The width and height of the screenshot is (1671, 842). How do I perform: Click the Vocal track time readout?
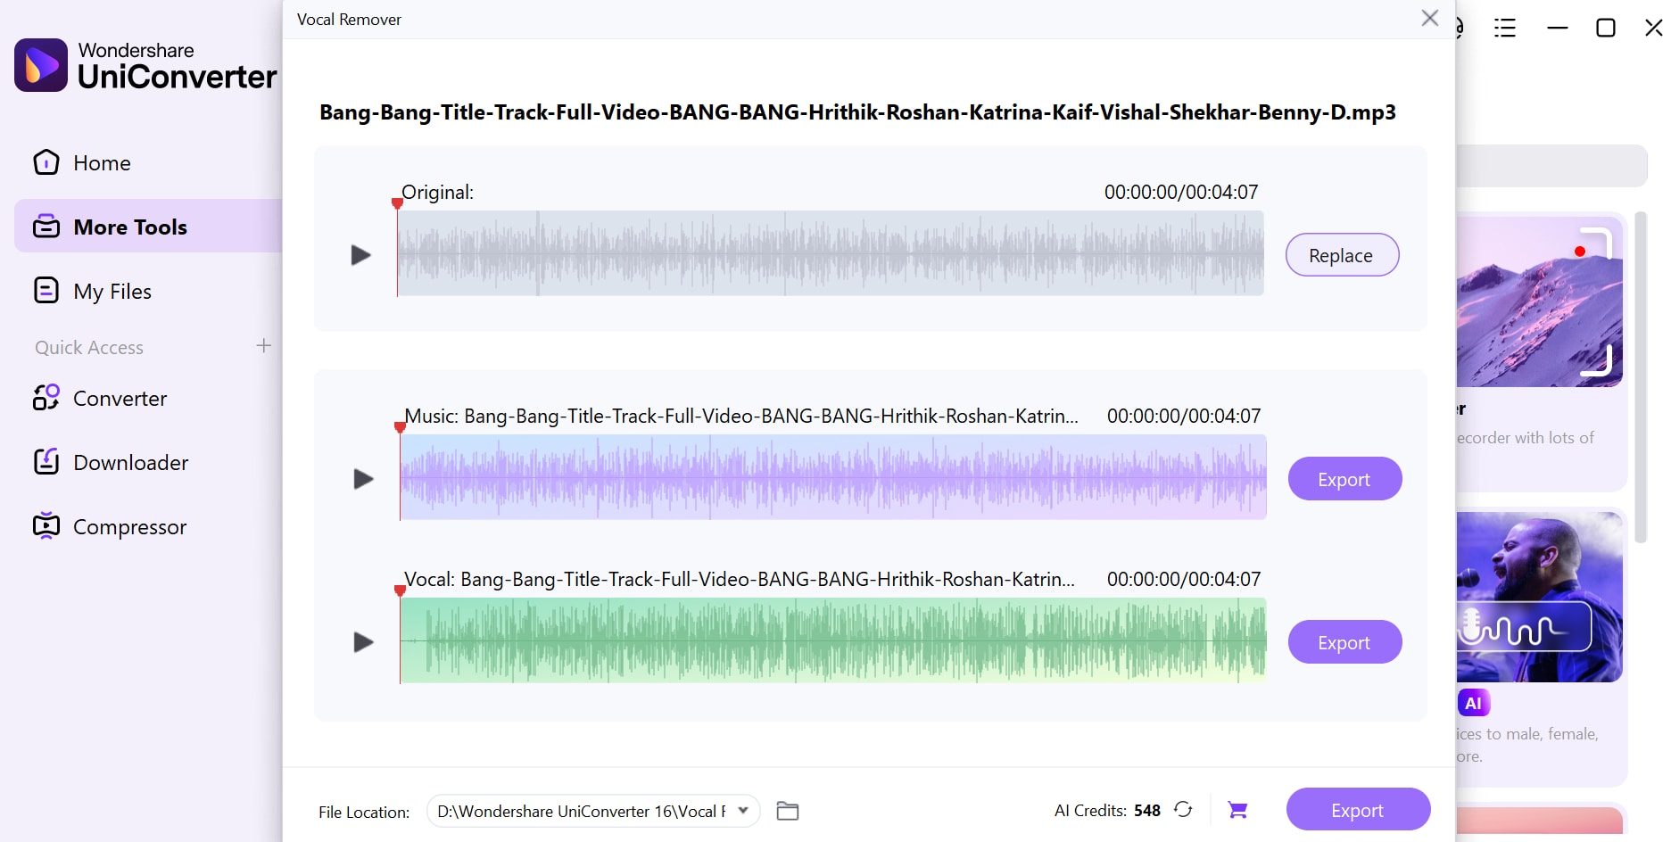[1184, 579]
